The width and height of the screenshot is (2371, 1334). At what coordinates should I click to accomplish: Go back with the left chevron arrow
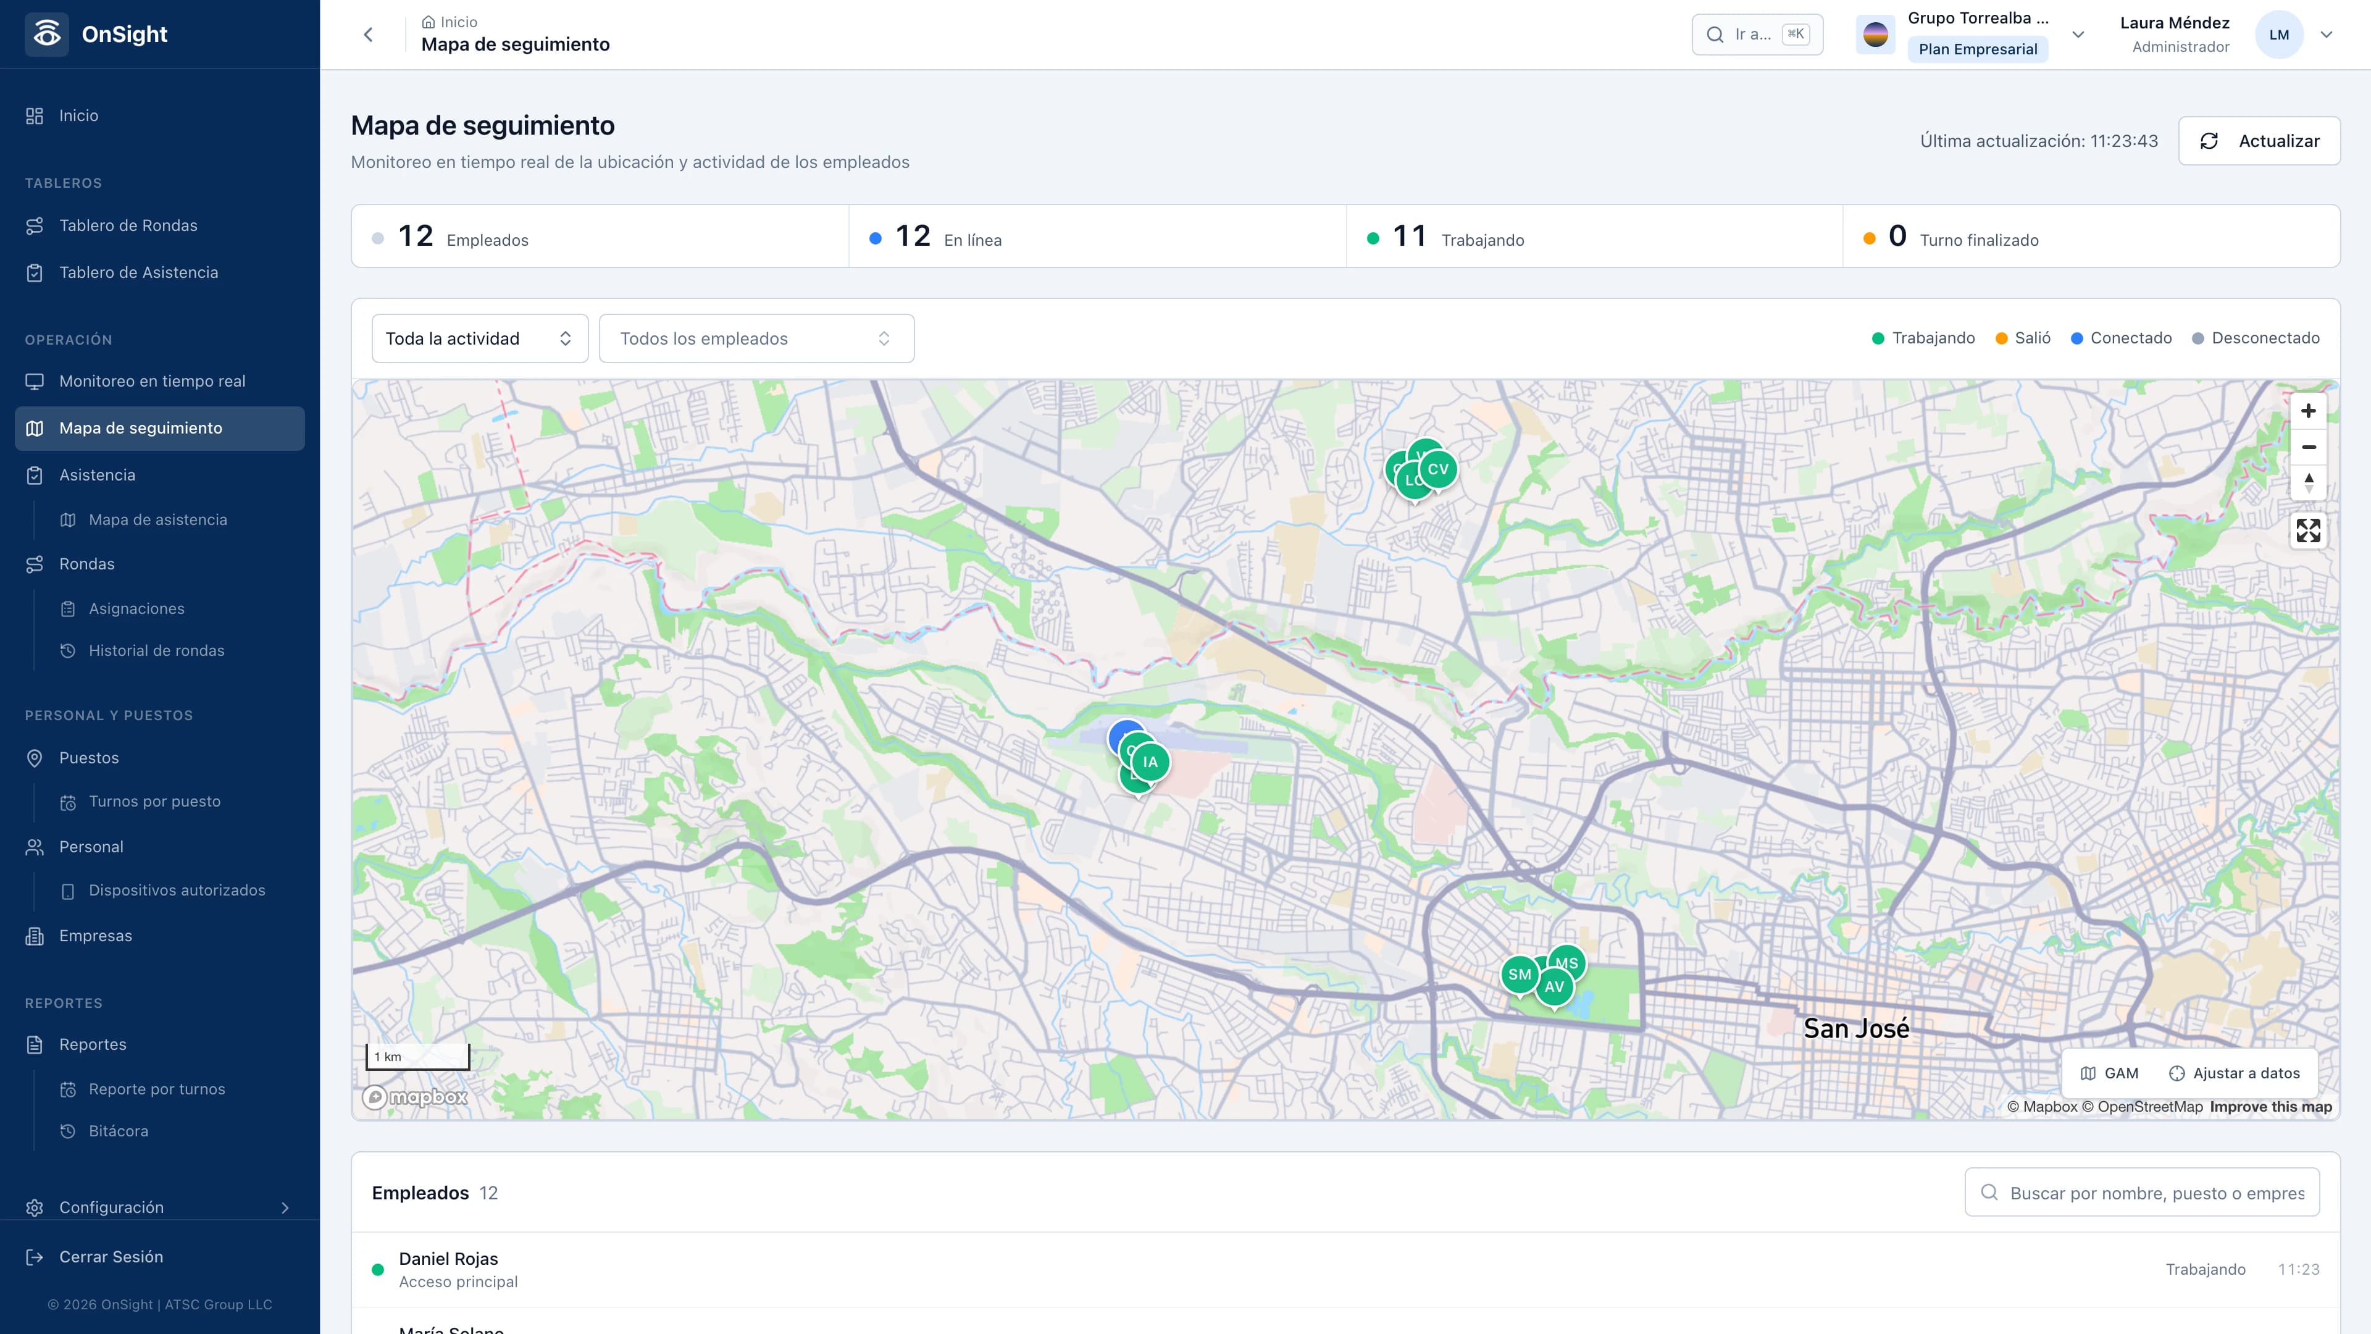(368, 34)
